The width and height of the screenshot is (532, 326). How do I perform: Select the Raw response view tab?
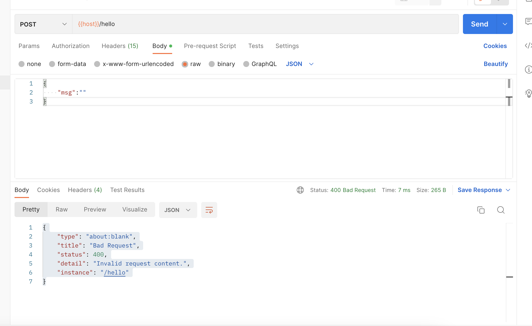(62, 209)
